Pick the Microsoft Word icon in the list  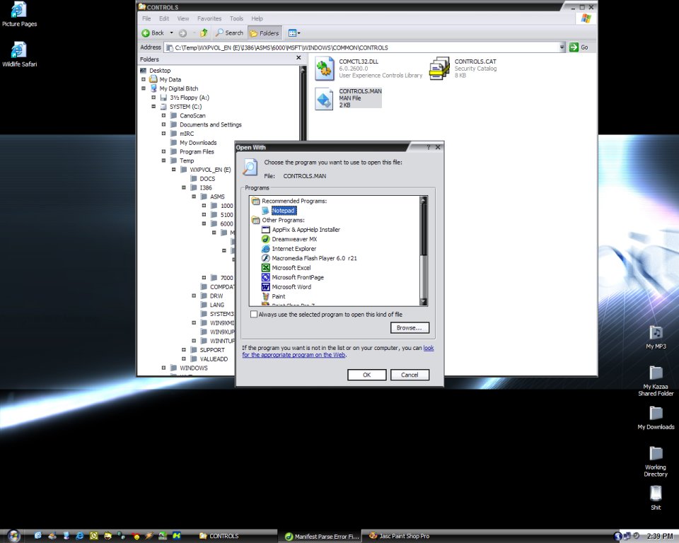[x=265, y=286]
